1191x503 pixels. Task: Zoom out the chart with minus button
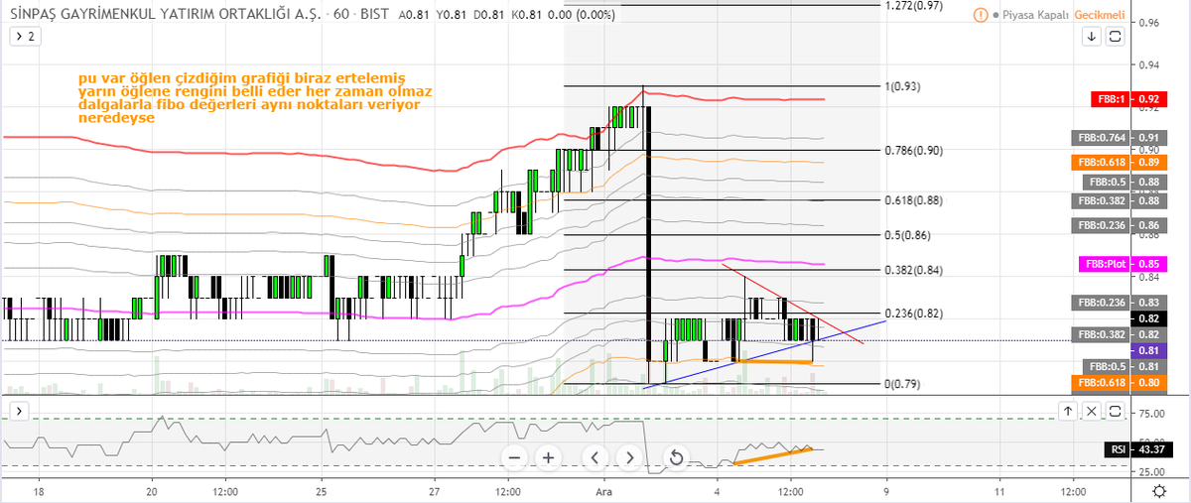(x=513, y=457)
